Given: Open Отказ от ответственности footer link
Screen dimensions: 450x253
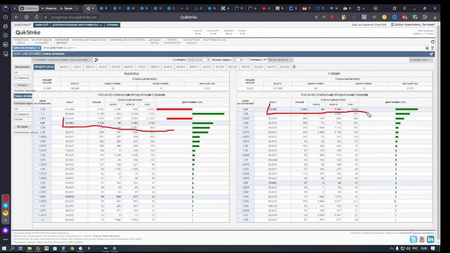Looking at the screenshot, I should 106,236.
